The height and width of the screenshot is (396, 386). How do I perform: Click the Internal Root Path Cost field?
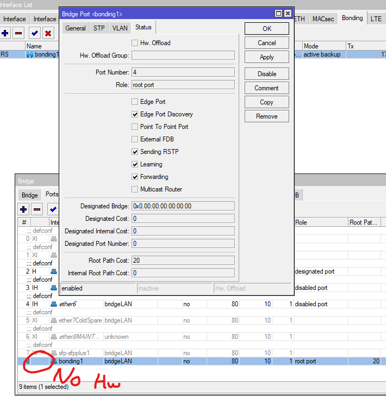(x=183, y=273)
